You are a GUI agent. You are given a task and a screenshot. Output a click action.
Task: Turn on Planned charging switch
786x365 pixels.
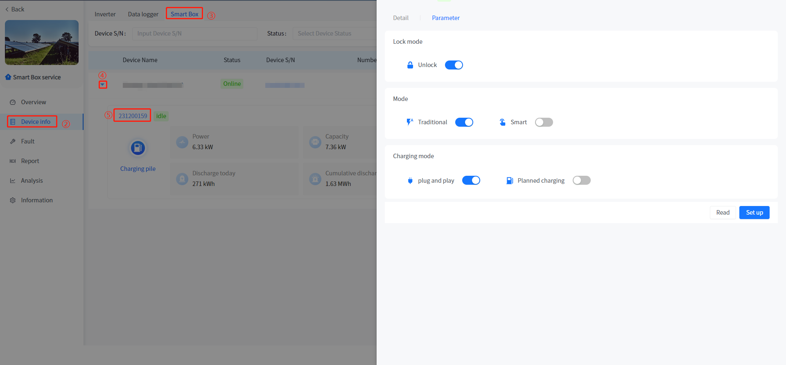[x=581, y=181]
